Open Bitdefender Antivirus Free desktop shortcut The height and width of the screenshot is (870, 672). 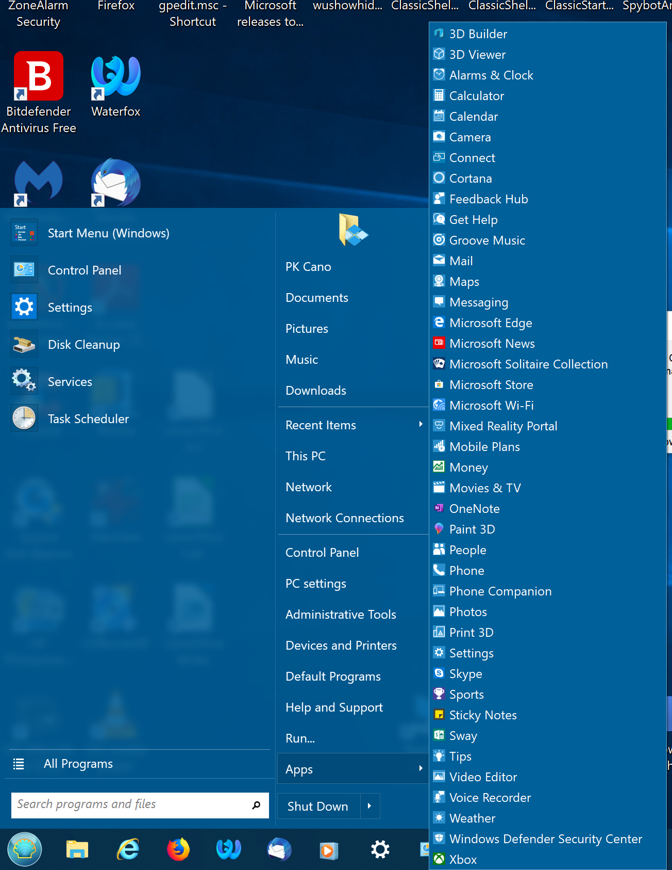coord(39,93)
